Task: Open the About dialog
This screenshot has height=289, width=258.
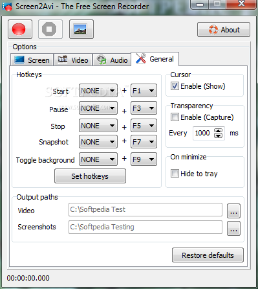Action: [x=224, y=30]
